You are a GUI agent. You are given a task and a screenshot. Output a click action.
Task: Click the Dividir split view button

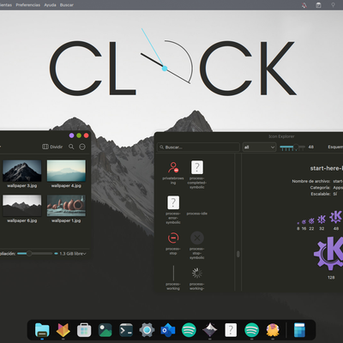[52, 147]
